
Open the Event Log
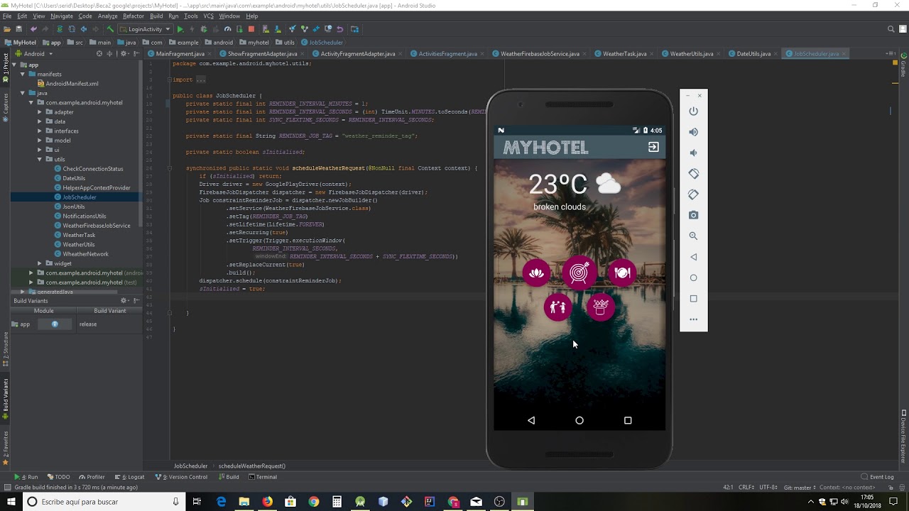[x=877, y=477]
